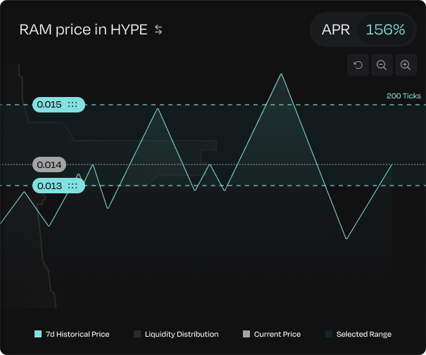Toggle the 7d Historical Price legend label

77,334
